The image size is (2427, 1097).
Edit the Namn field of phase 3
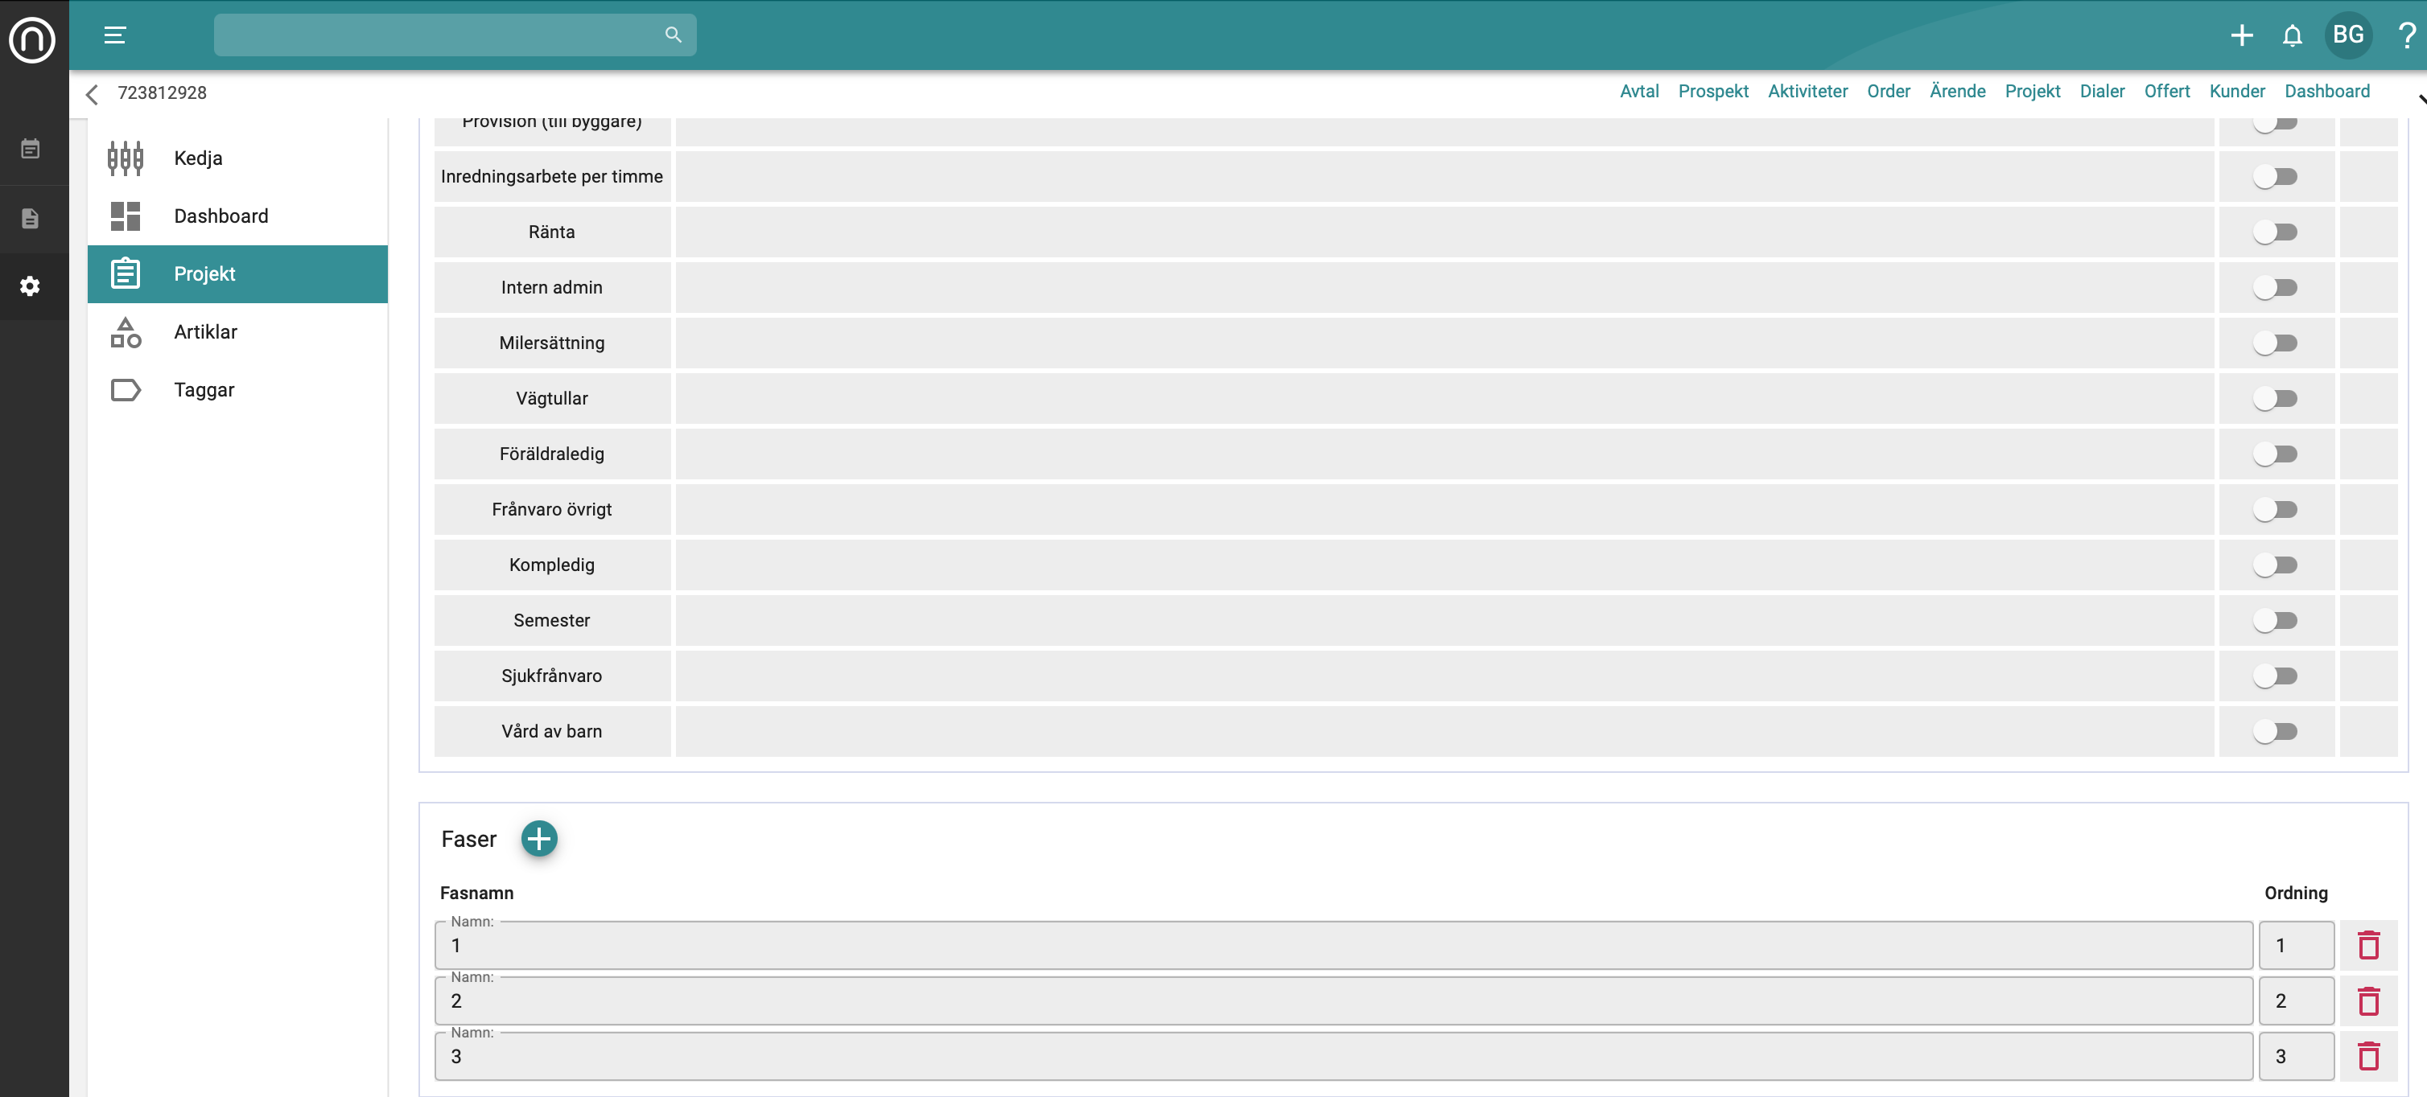click(1344, 1057)
